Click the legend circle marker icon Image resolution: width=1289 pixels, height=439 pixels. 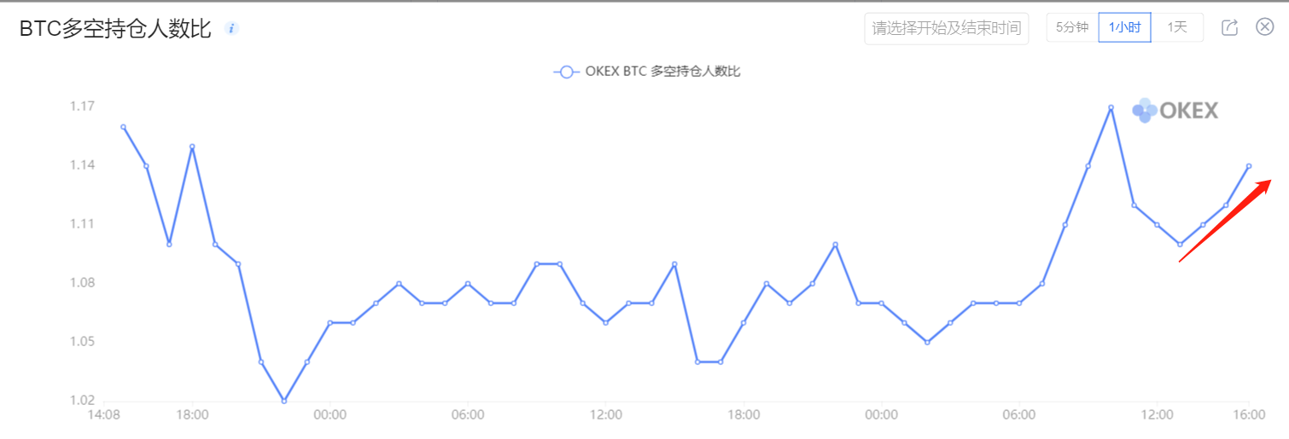(566, 72)
